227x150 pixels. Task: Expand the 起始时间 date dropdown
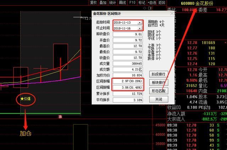[x=139, y=23]
